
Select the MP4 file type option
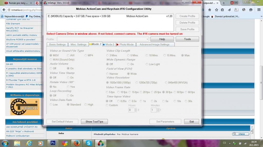[x=86, y=55]
